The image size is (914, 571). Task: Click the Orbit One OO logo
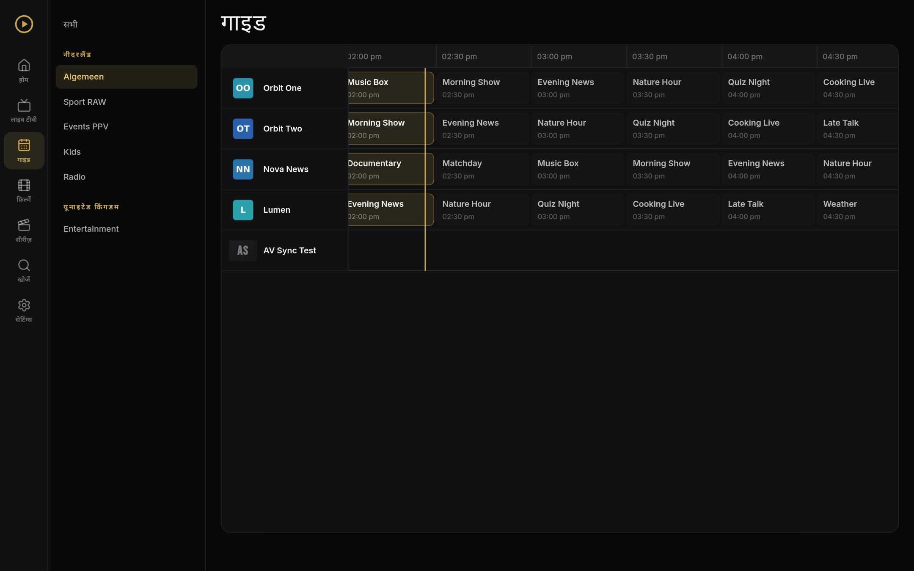243,88
